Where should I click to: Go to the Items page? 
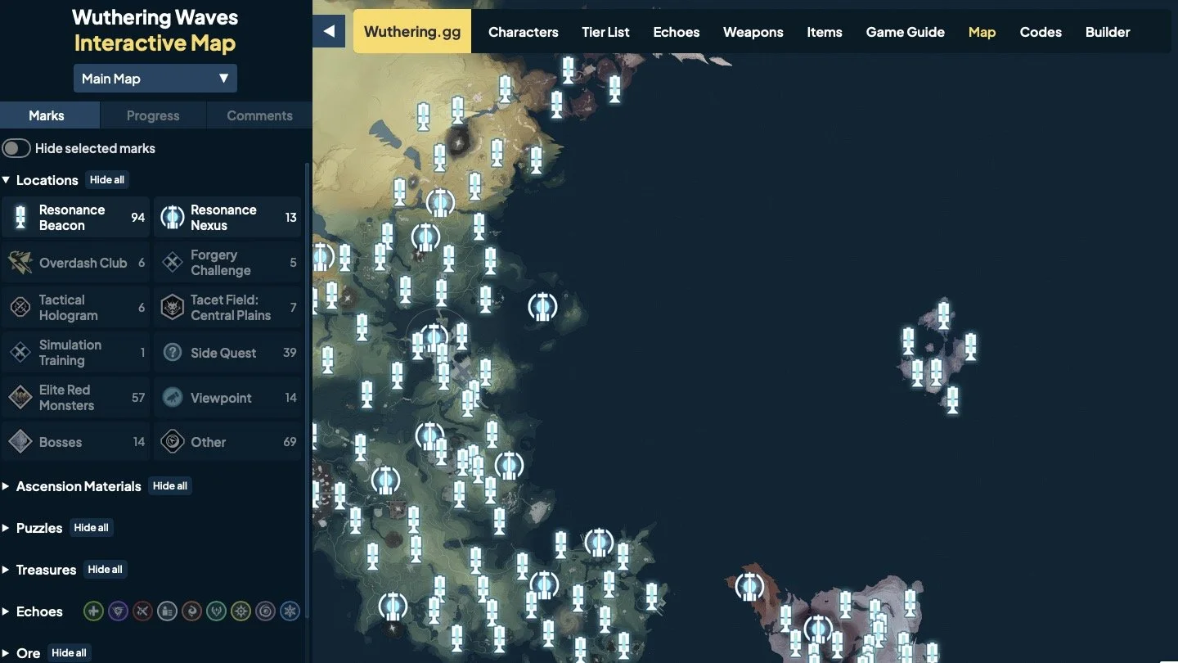pos(825,32)
